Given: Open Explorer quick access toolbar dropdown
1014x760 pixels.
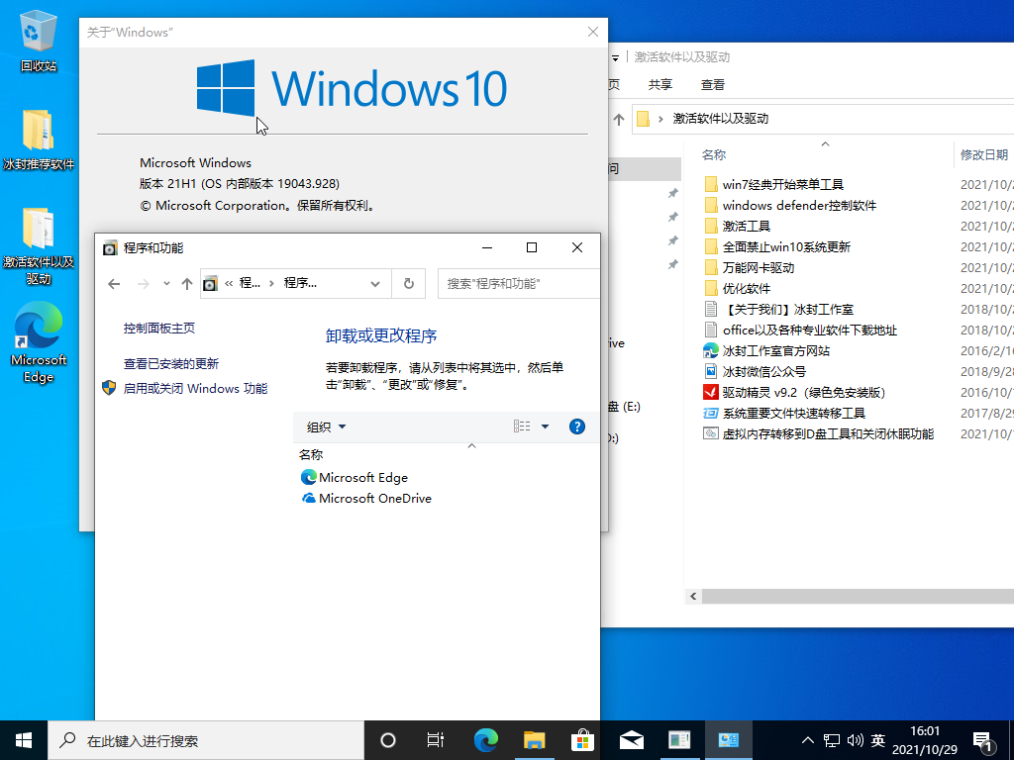Looking at the screenshot, I should pyautogui.click(x=615, y=57).
